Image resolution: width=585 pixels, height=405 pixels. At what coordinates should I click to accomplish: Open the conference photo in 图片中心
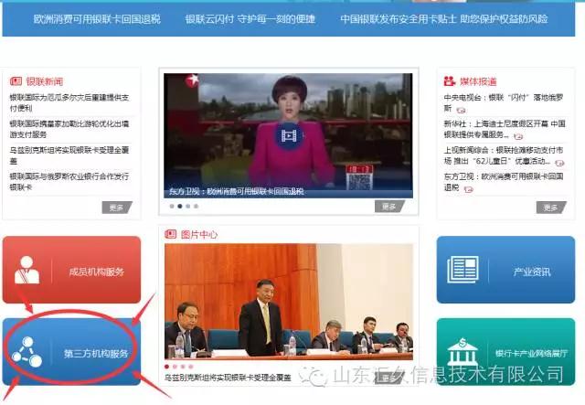289,302
